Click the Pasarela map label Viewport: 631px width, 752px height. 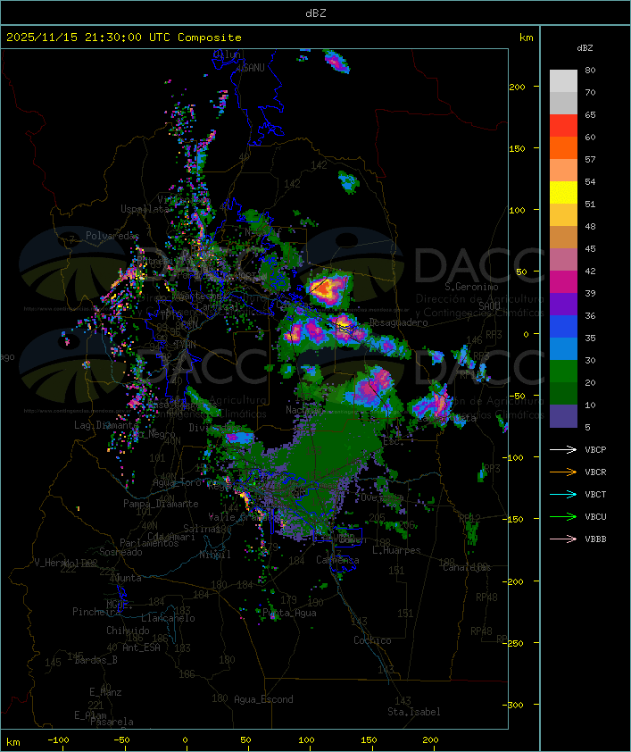pos(112,722)
